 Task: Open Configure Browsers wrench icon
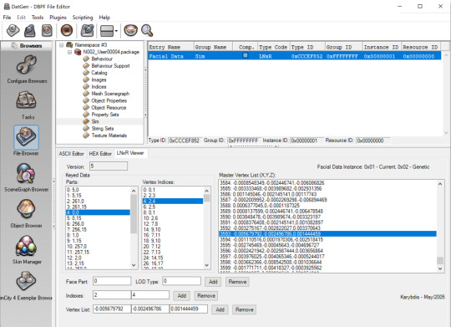tap(26, 65)
